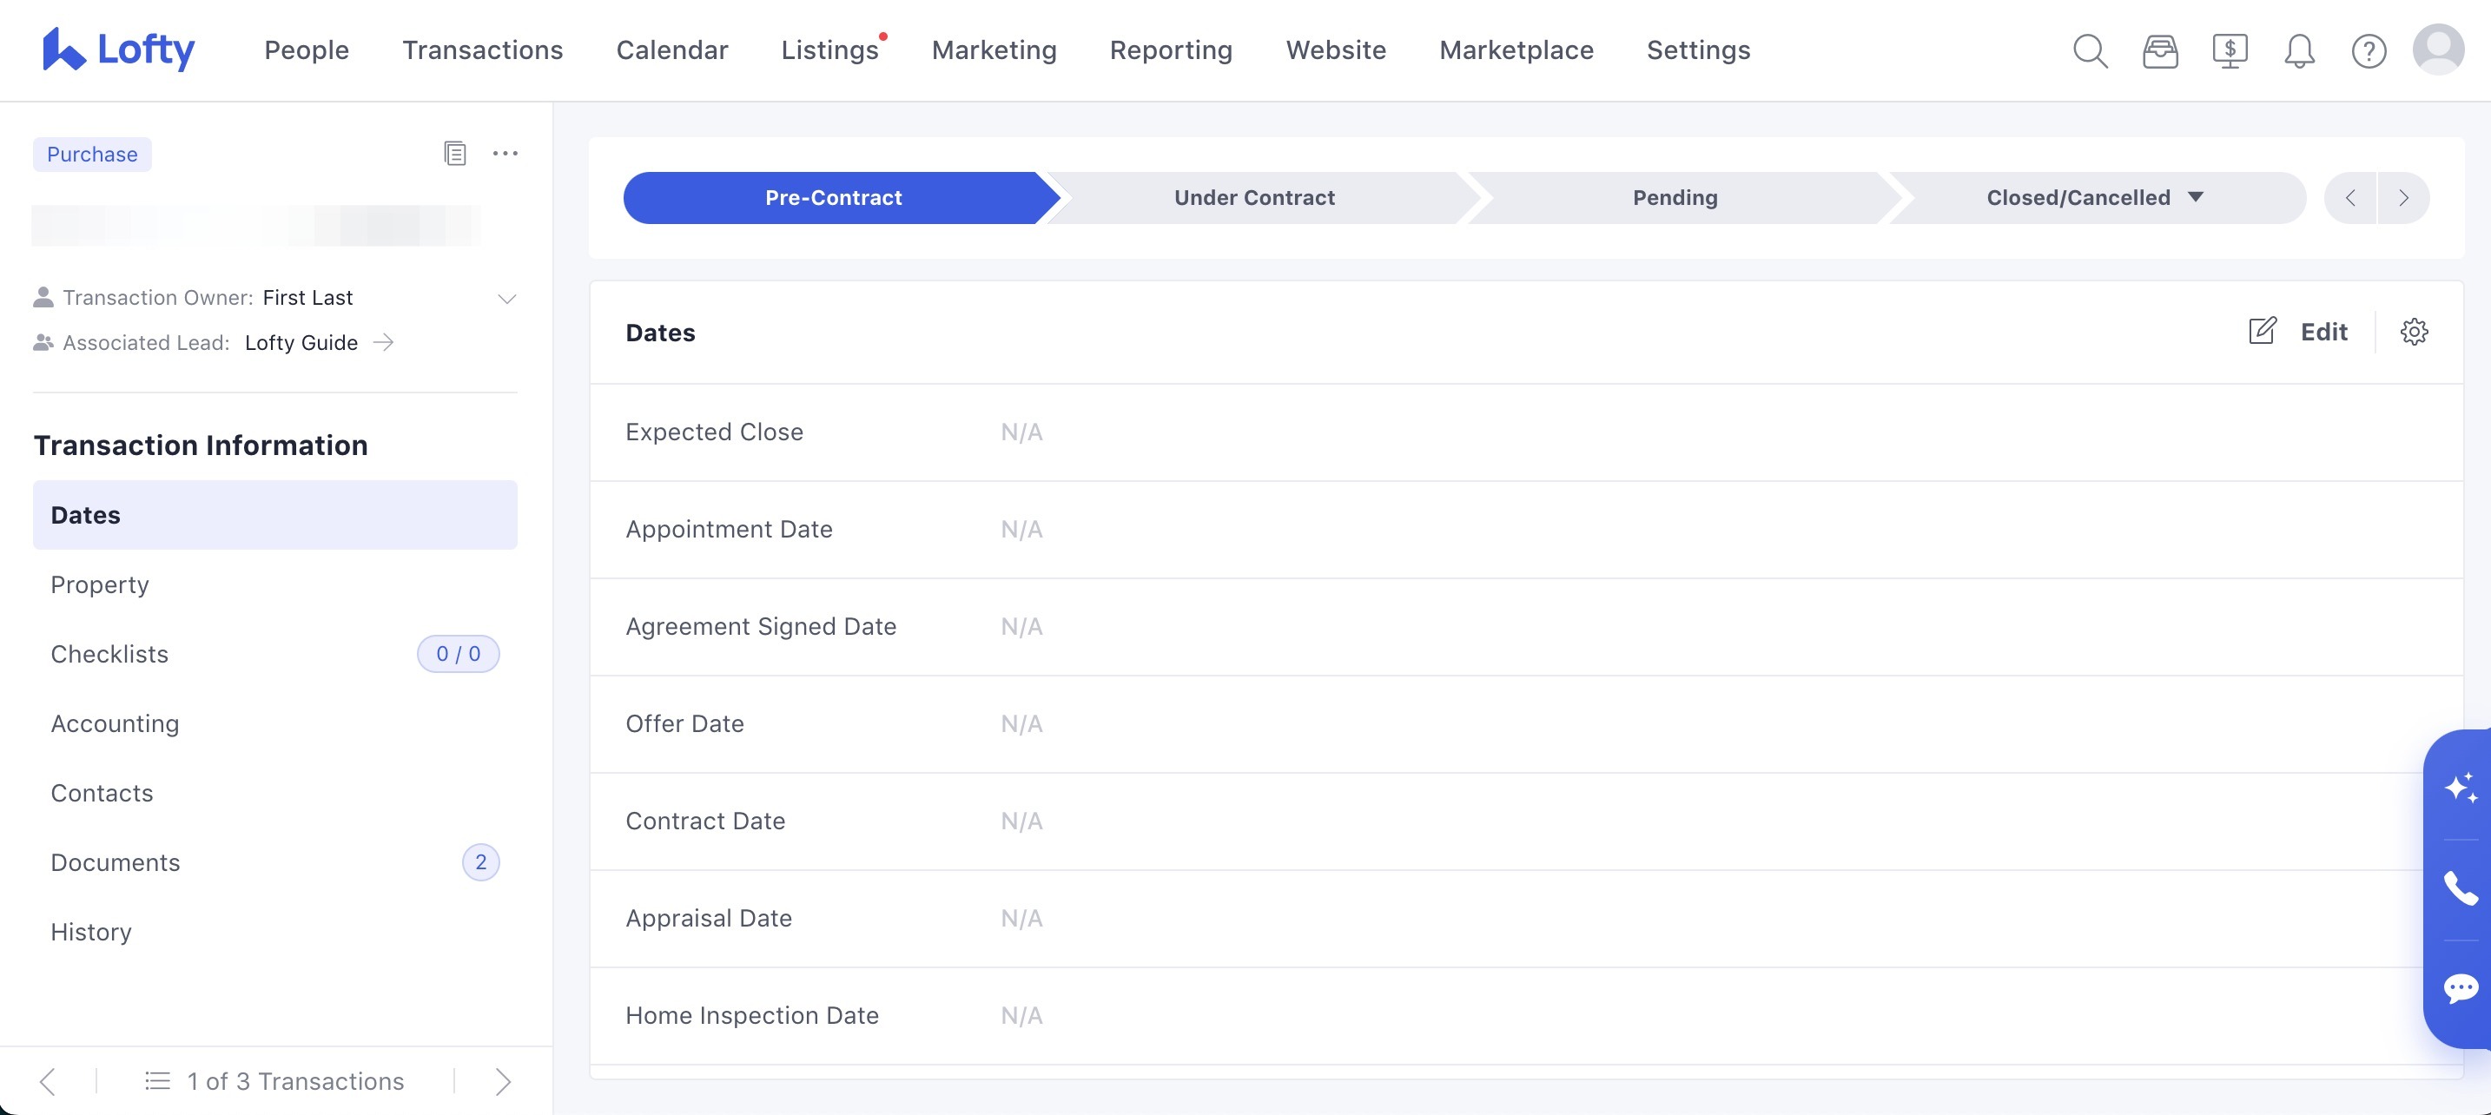Set stage to Under Contract

point(1253,197)
